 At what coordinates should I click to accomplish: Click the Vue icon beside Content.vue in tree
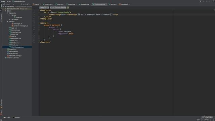pyautogui.click(x=10, y=30)
